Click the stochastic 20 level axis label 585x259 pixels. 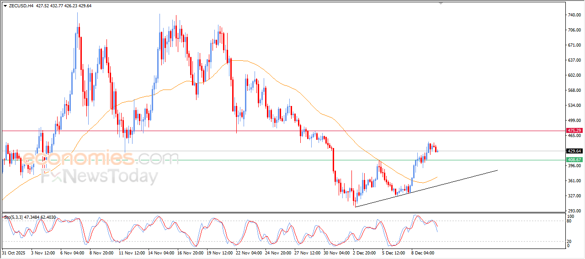pos(569,241)
